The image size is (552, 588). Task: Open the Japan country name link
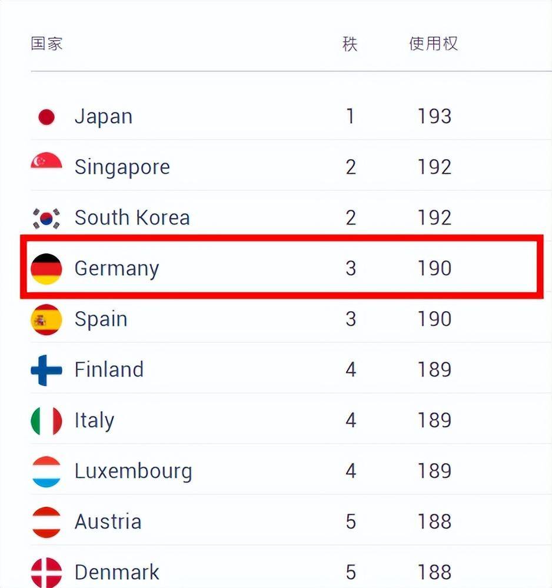(104, 117)
